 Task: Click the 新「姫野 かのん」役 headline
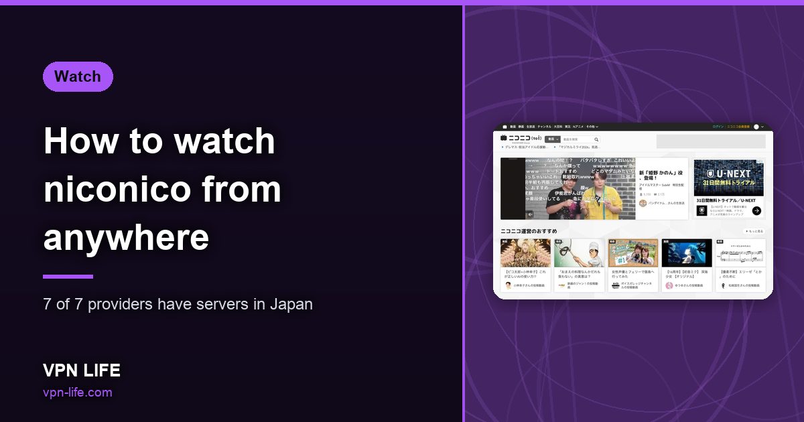coord(661,175)
